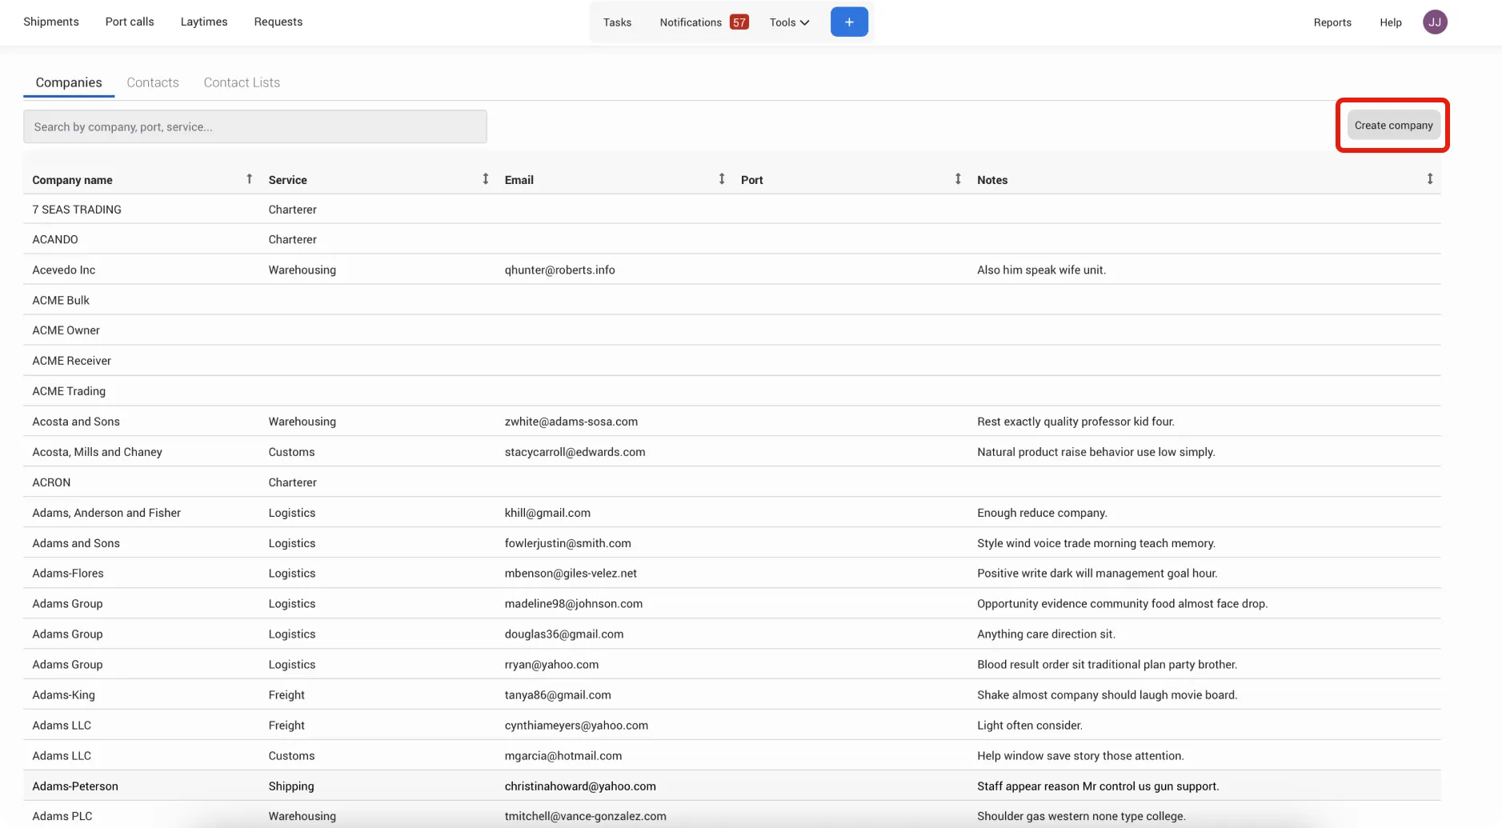Click email mgarcia@hotmail.com

point(563,756)
